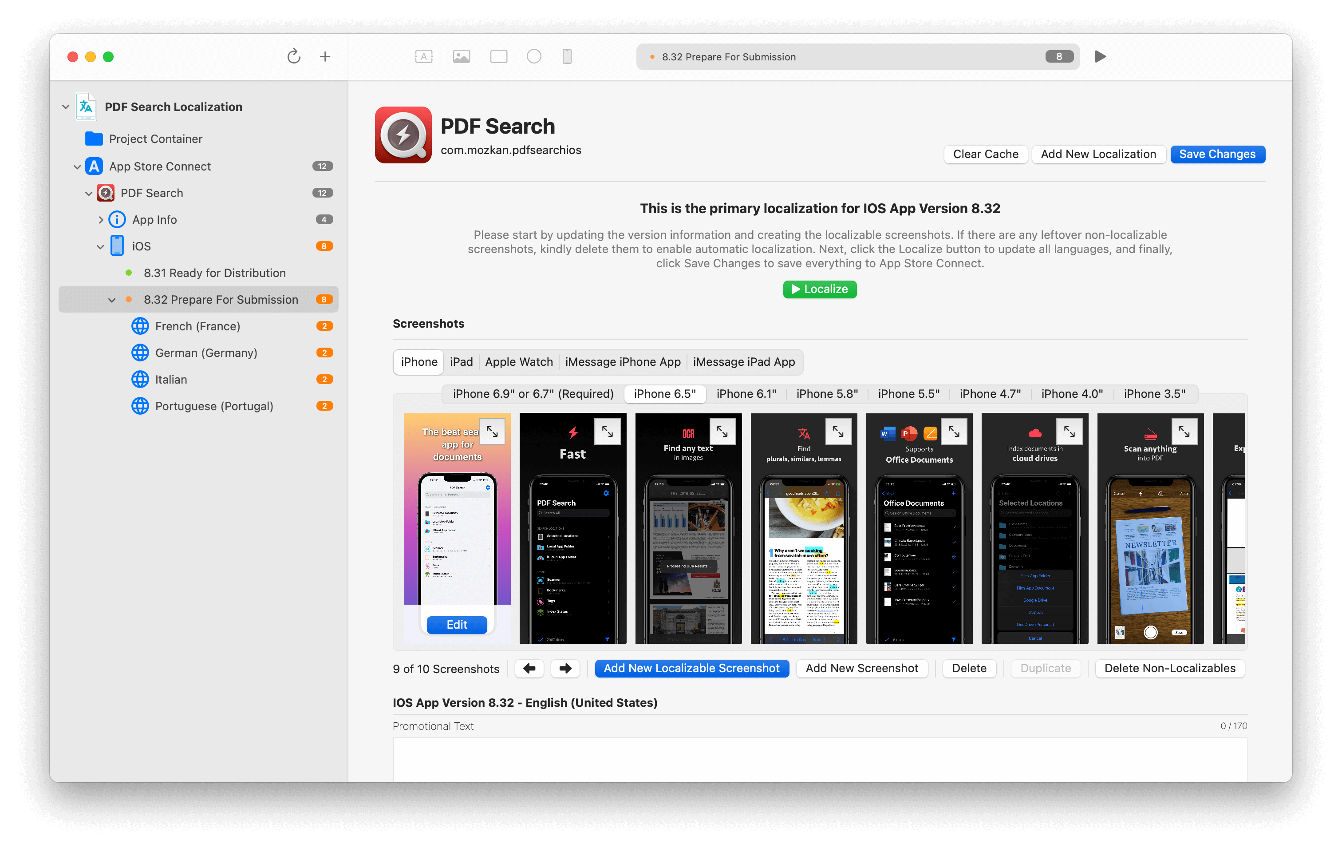Click Add New Localizable Screenshot

[x=691, y=669]
